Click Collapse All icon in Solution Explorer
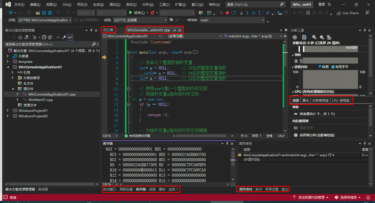This screenshot has width=375, height=203. 44,37
